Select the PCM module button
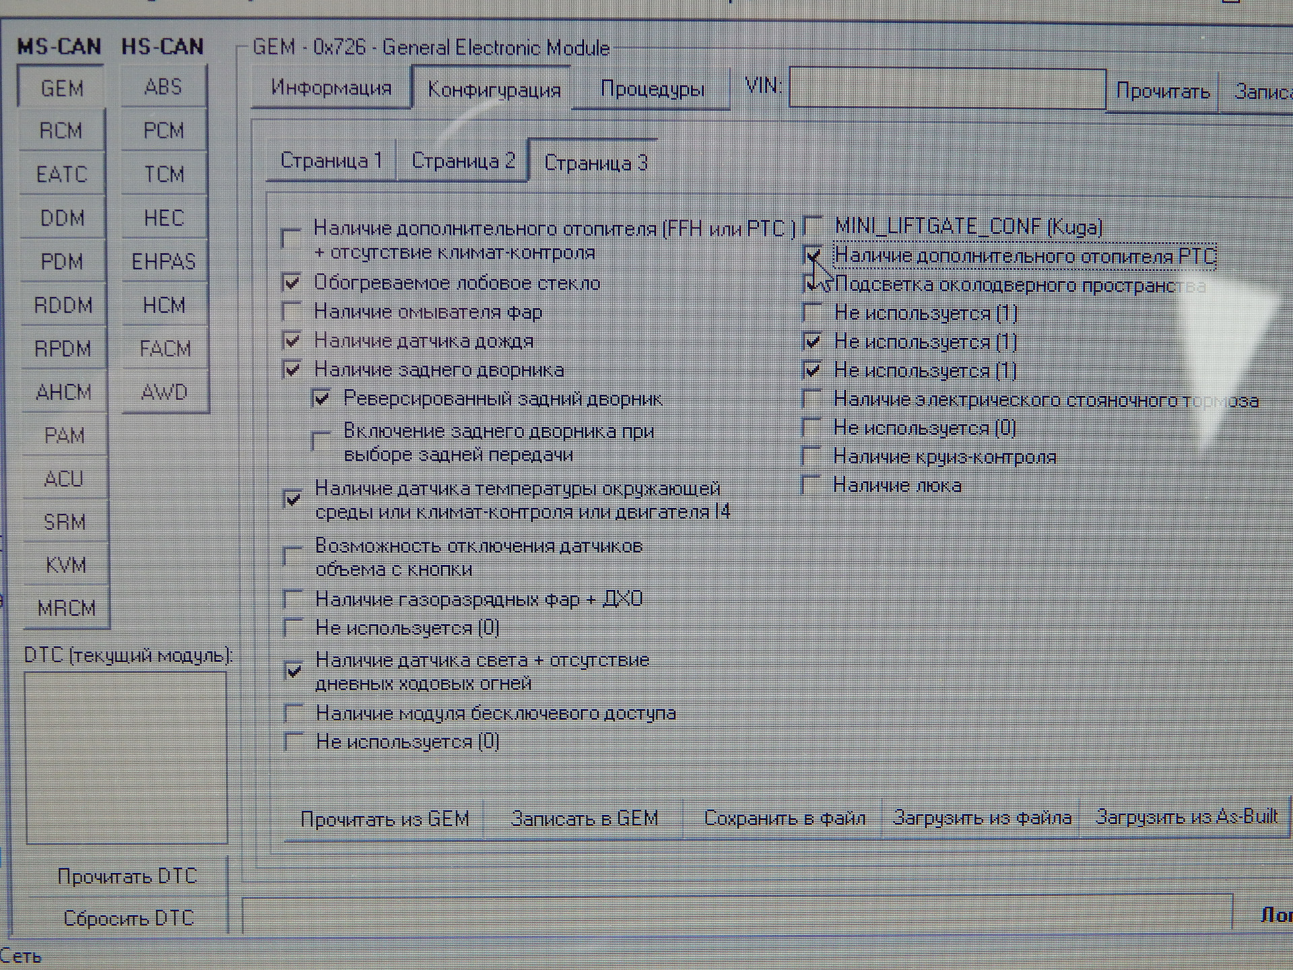 [x=163, y=131]
